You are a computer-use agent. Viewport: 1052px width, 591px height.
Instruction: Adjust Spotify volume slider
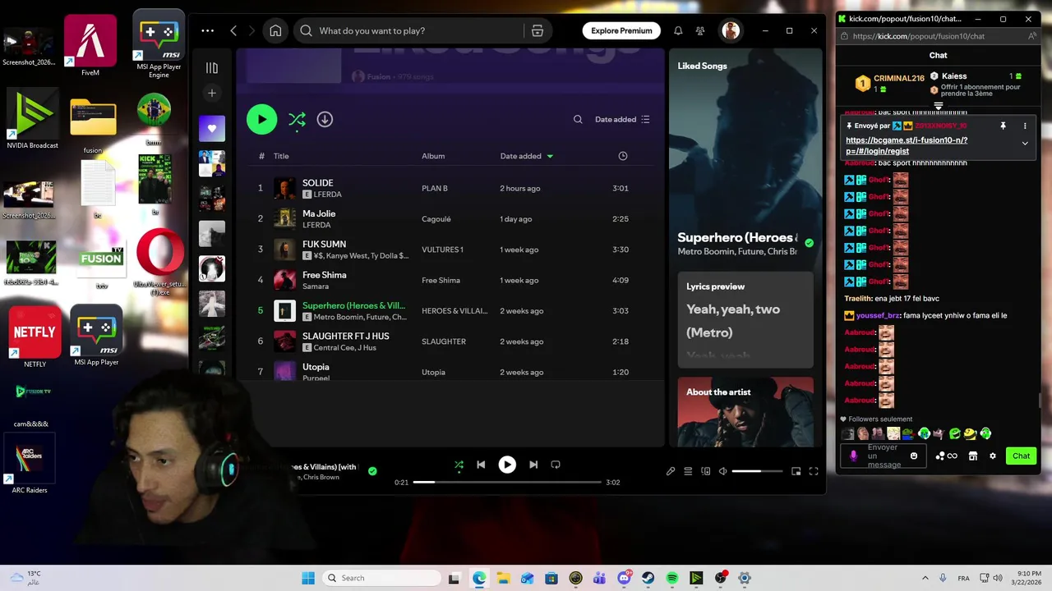pos(757,471)
